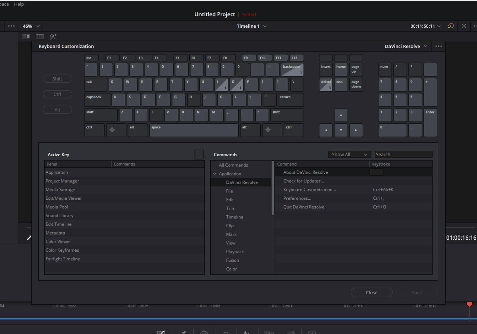This screenshot has height=334, width=477.
Task: Click the right Windows key on keyboard
Action: point(272,130)
